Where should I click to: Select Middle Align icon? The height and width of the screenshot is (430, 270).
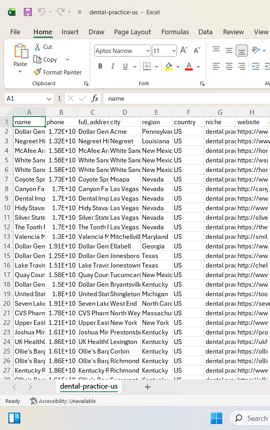(x=229, y=51)
